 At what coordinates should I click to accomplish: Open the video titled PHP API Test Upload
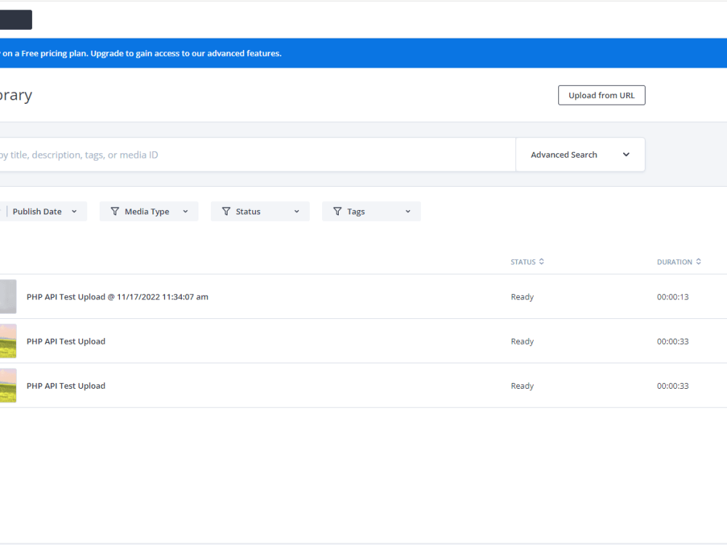pyautogui.click(x=65, y=341)
